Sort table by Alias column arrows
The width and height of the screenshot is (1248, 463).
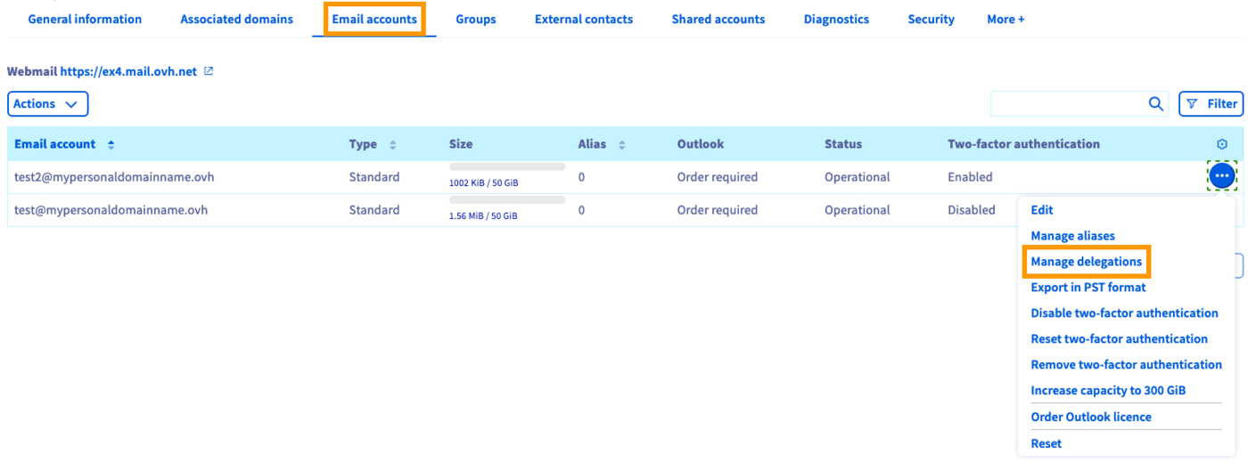coord(621,144)
